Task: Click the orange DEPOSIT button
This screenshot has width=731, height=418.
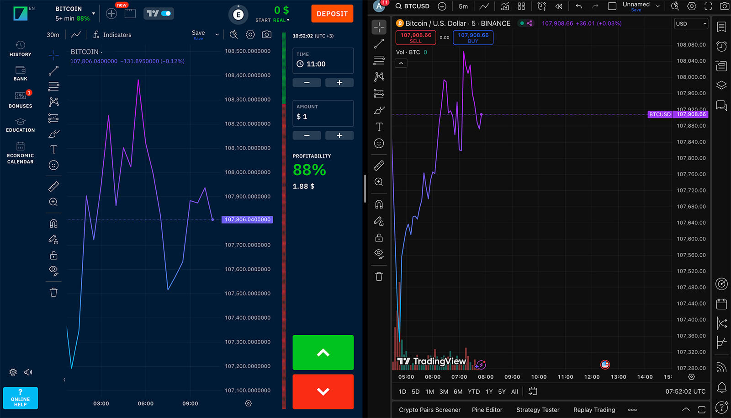Action: point(332,14)
